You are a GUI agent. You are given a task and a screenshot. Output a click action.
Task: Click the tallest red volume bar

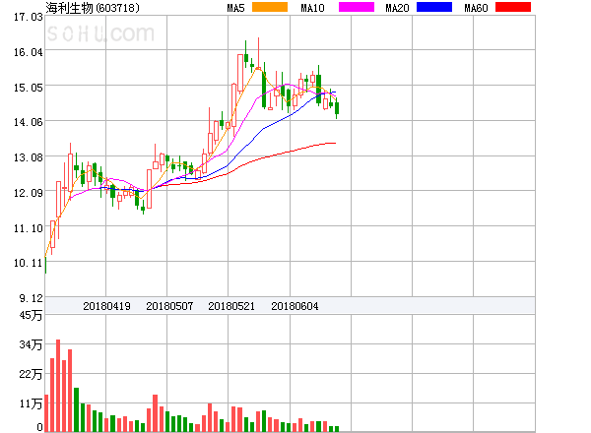[58, 386]
